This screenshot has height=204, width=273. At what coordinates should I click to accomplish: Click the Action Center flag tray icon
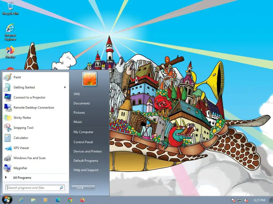233,200
